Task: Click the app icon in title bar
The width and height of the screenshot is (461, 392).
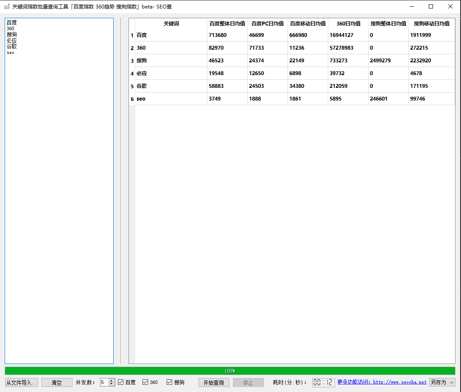Action: pos(7,6)
